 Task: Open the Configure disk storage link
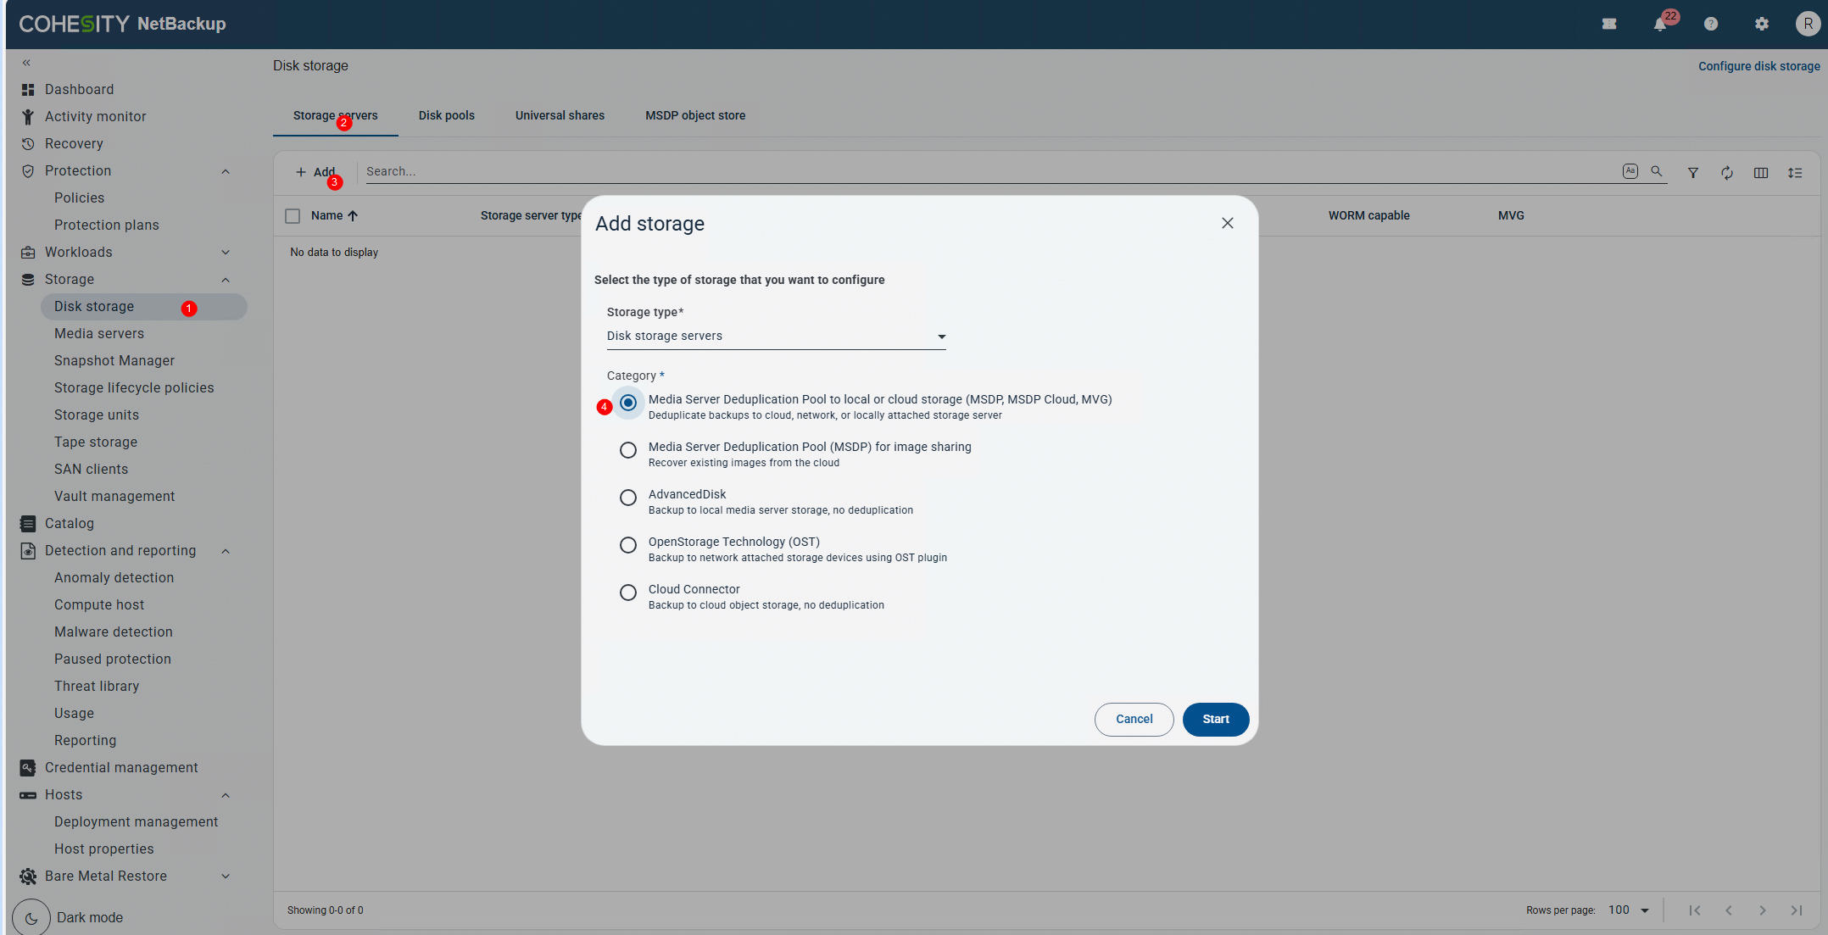tap(1759, 66)
